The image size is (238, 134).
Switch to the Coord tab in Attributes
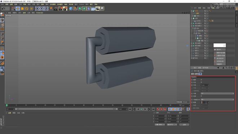click(196, 74)
